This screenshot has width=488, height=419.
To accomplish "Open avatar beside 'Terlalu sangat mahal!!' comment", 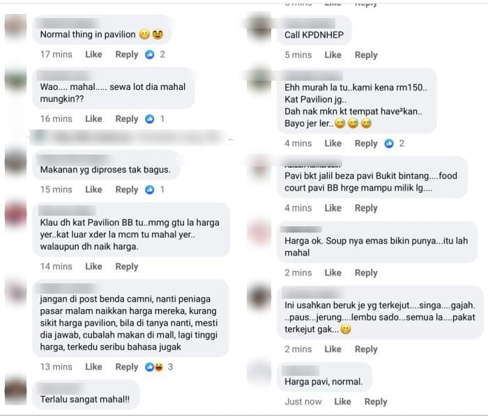I will click(x=15, y=392).
